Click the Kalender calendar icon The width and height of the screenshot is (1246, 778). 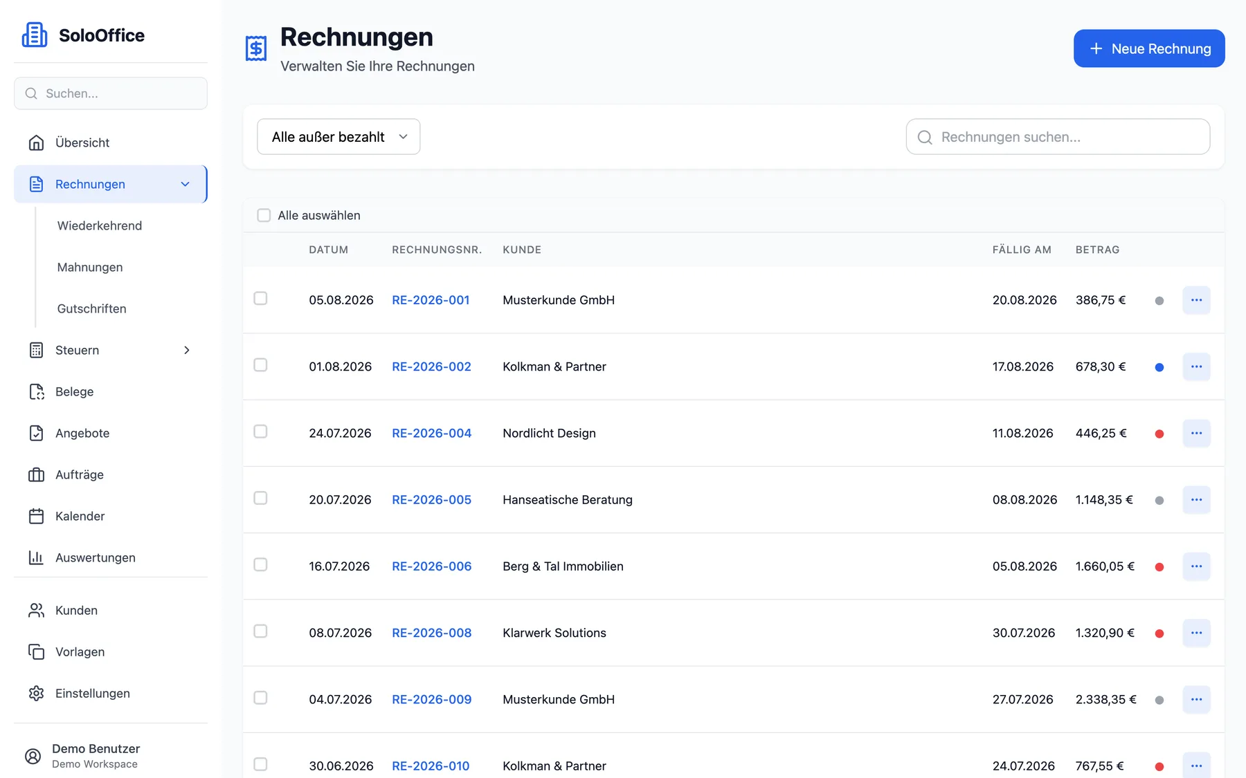pyautogui.click(x=36, y=516)
